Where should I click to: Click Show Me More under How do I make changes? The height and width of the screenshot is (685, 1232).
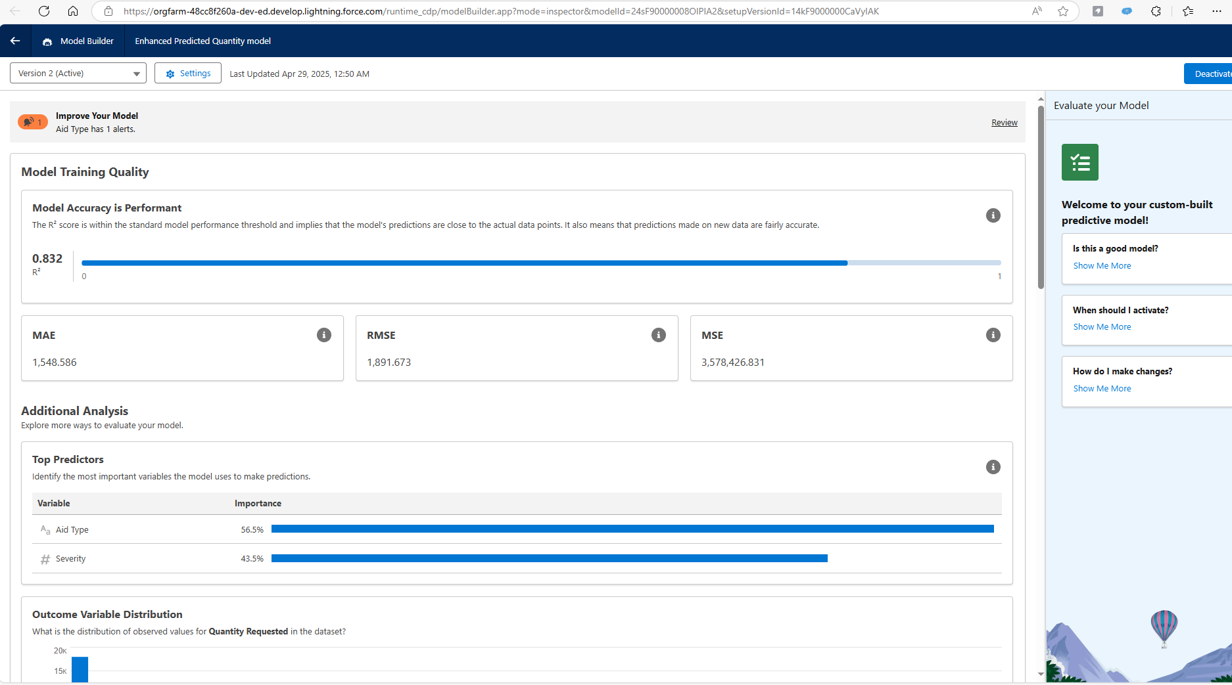click(1102, 389)
